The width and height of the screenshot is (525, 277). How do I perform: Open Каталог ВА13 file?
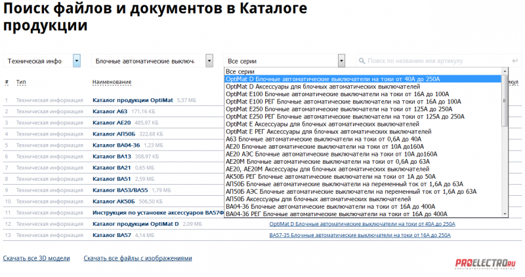(x=112, y=157)
